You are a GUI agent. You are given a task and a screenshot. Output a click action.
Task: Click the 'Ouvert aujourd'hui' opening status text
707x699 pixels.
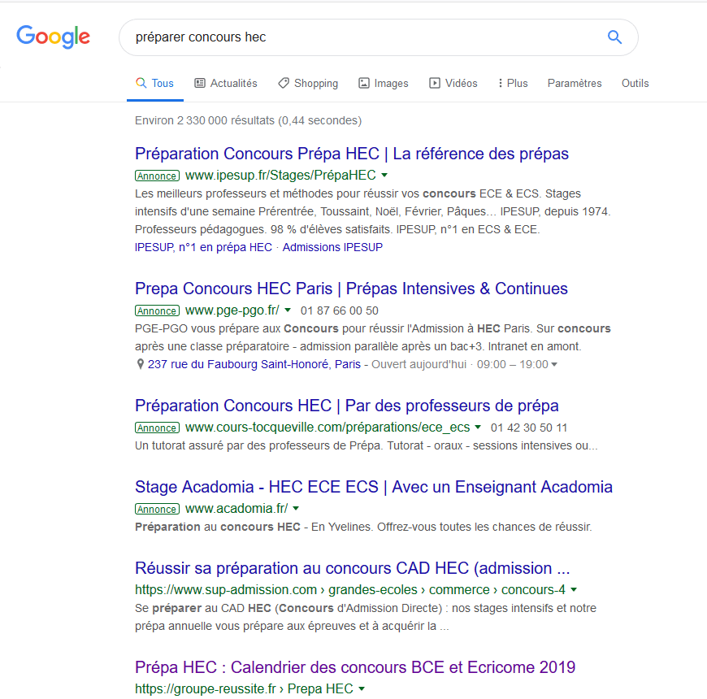click(419, 364)
